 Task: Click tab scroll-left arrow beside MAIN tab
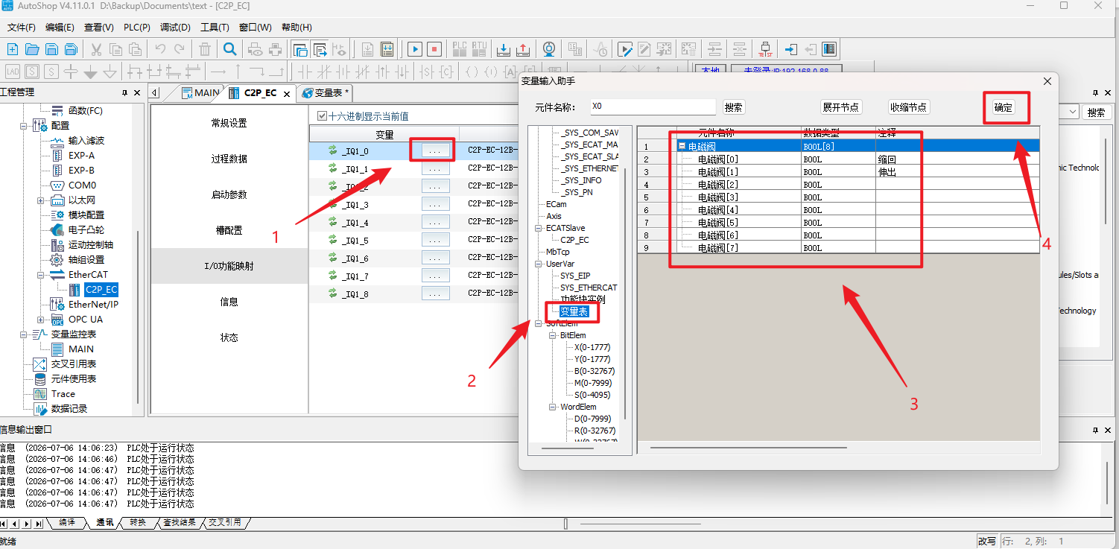pyautogui.click(x=154, y=93)
